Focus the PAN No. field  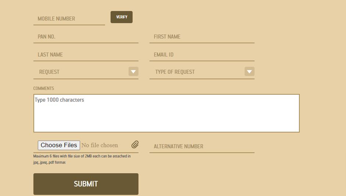(86, 37)
